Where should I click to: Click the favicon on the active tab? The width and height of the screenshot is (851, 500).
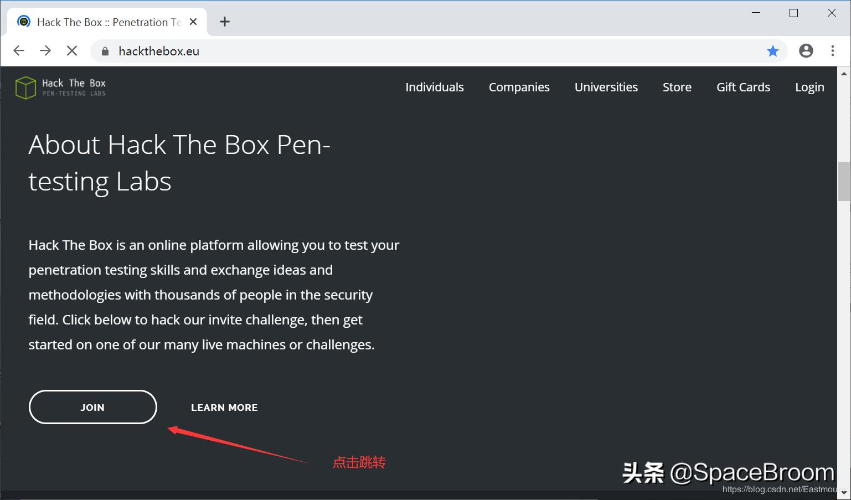[x=24, y=21]
